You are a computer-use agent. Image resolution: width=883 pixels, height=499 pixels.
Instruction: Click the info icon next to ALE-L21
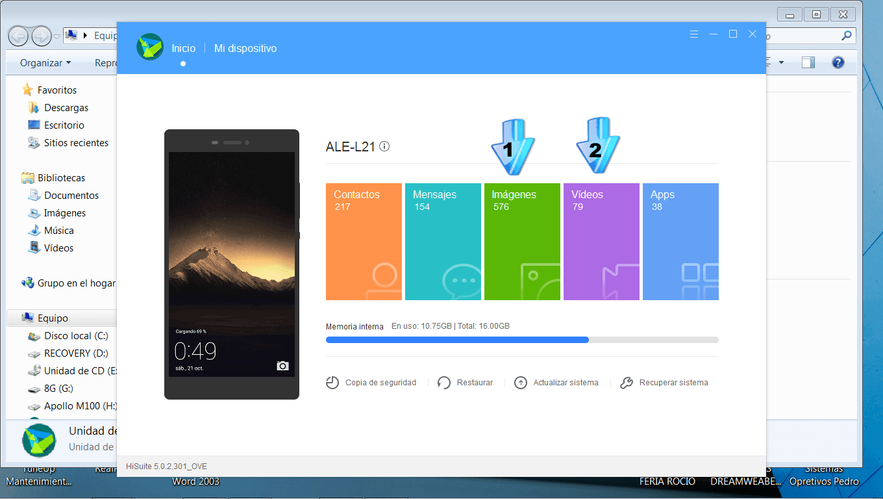(x=384, y=146)
